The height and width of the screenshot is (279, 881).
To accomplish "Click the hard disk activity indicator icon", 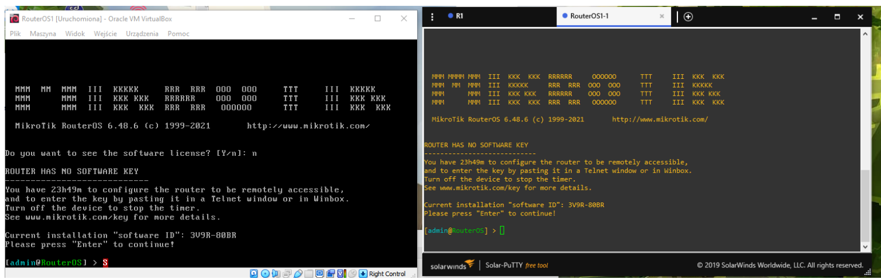I will click(254, 274).
